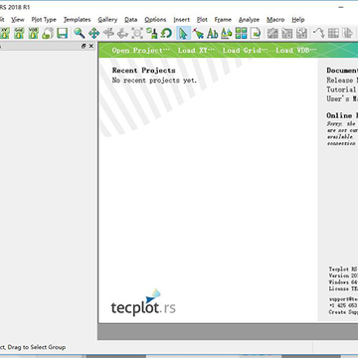Open the View menu
The height and width of the screenshot is (358, 358).
tap(18, 20)
